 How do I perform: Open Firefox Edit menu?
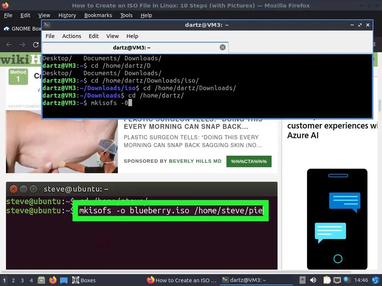point(25,15)
